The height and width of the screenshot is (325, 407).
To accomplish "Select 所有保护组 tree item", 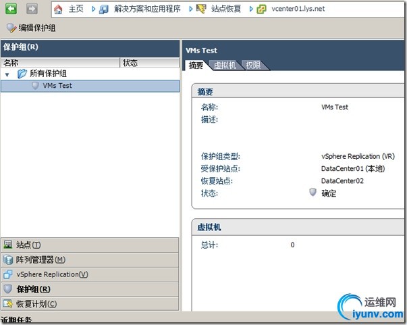I will coord(49,74).
